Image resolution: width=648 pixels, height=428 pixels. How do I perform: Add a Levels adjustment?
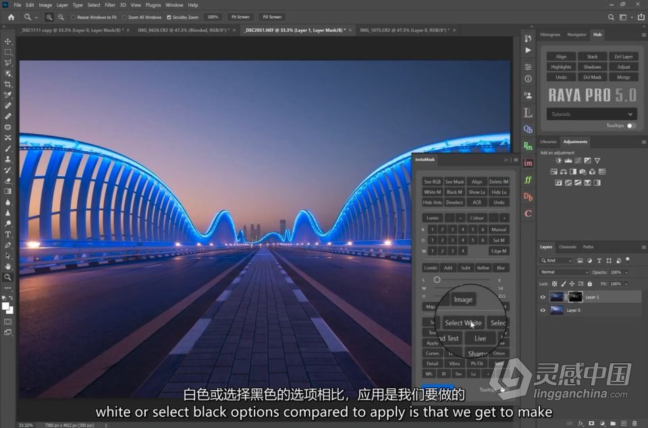click(568, 161)
